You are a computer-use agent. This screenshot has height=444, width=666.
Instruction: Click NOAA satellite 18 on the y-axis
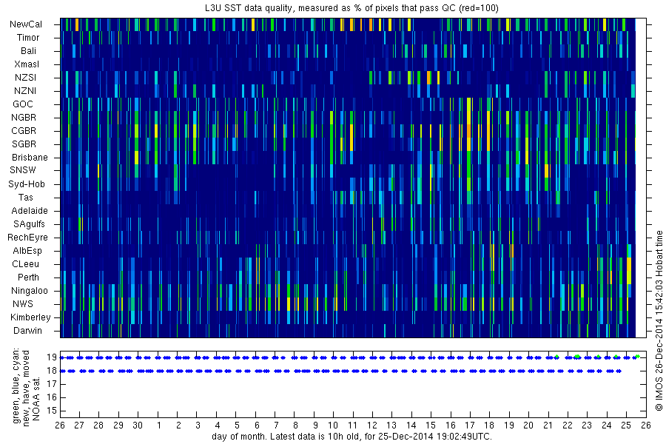coord(52,371)
